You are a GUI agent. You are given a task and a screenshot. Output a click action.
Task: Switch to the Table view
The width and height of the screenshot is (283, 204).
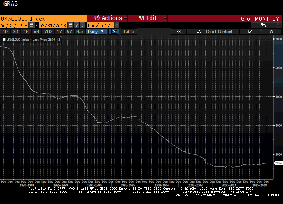pos(128,32)
